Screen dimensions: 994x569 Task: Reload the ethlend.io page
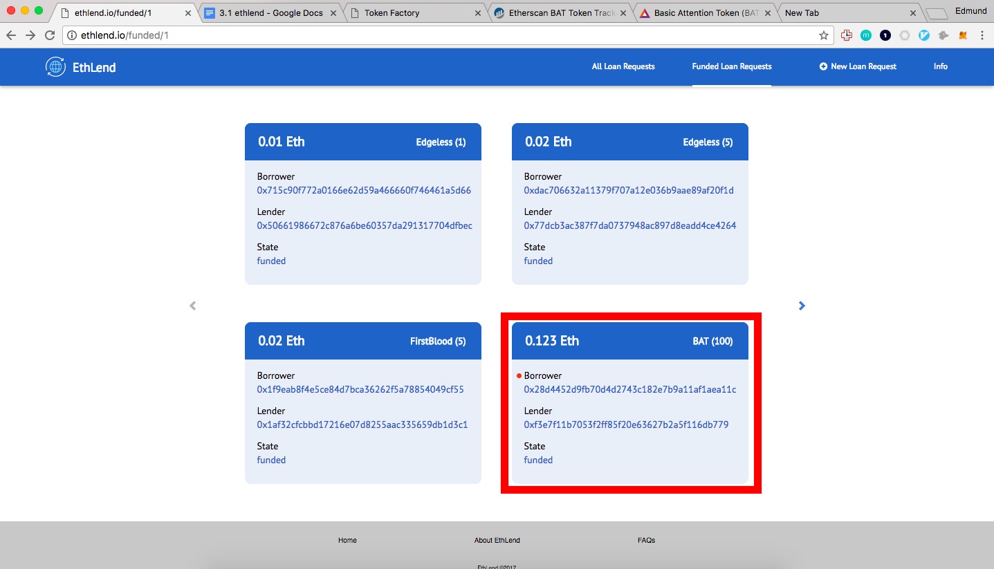pyautogui.click(x=50, y=35)
